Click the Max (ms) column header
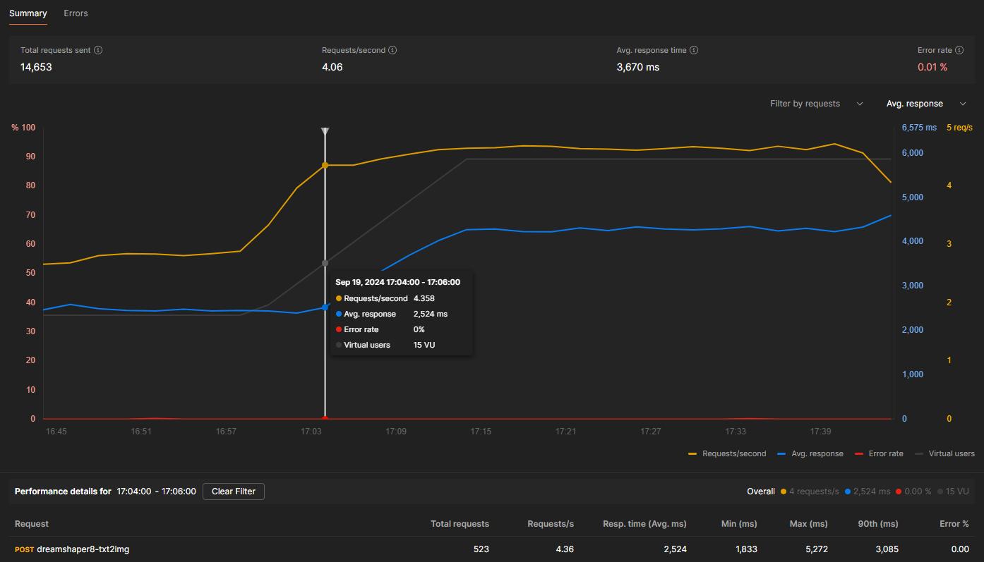The width and height of the screenshot is (984, 562). click(x=809, y=524)
